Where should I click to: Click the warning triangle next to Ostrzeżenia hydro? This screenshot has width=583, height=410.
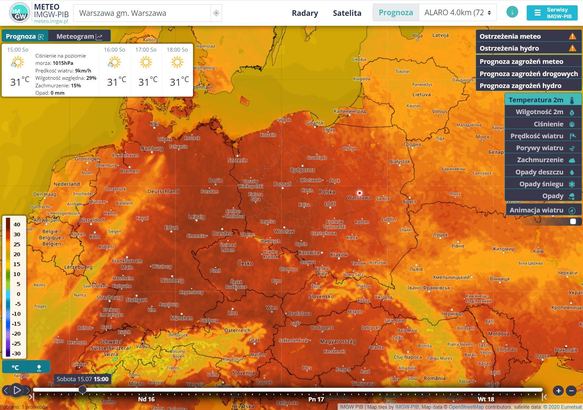point(572,48)
